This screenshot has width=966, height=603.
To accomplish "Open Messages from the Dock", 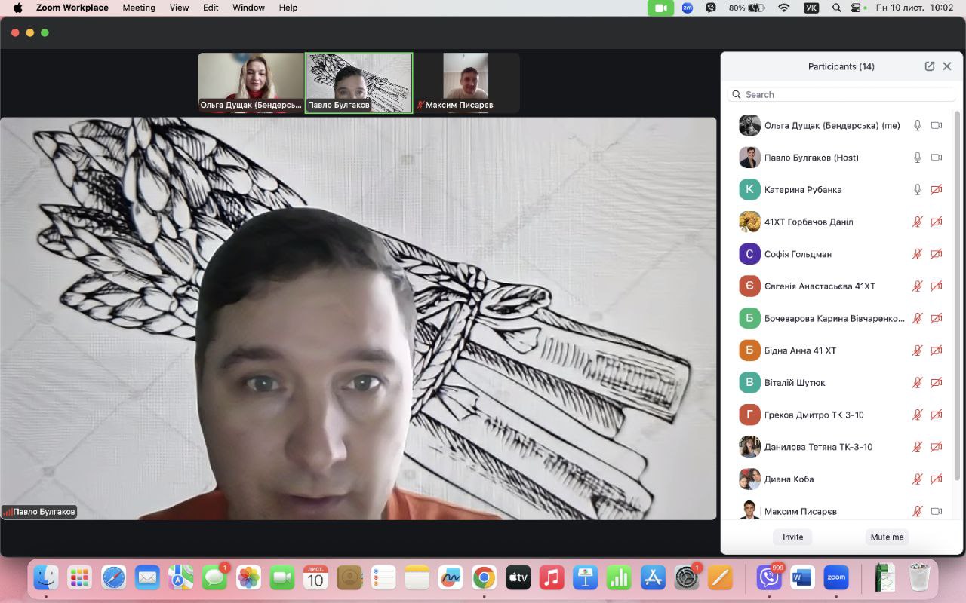I will (214, 578).
